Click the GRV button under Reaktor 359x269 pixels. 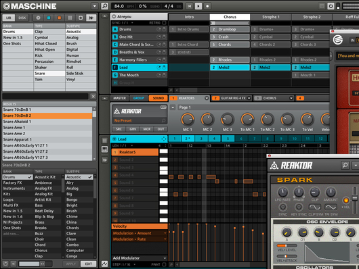133,129
